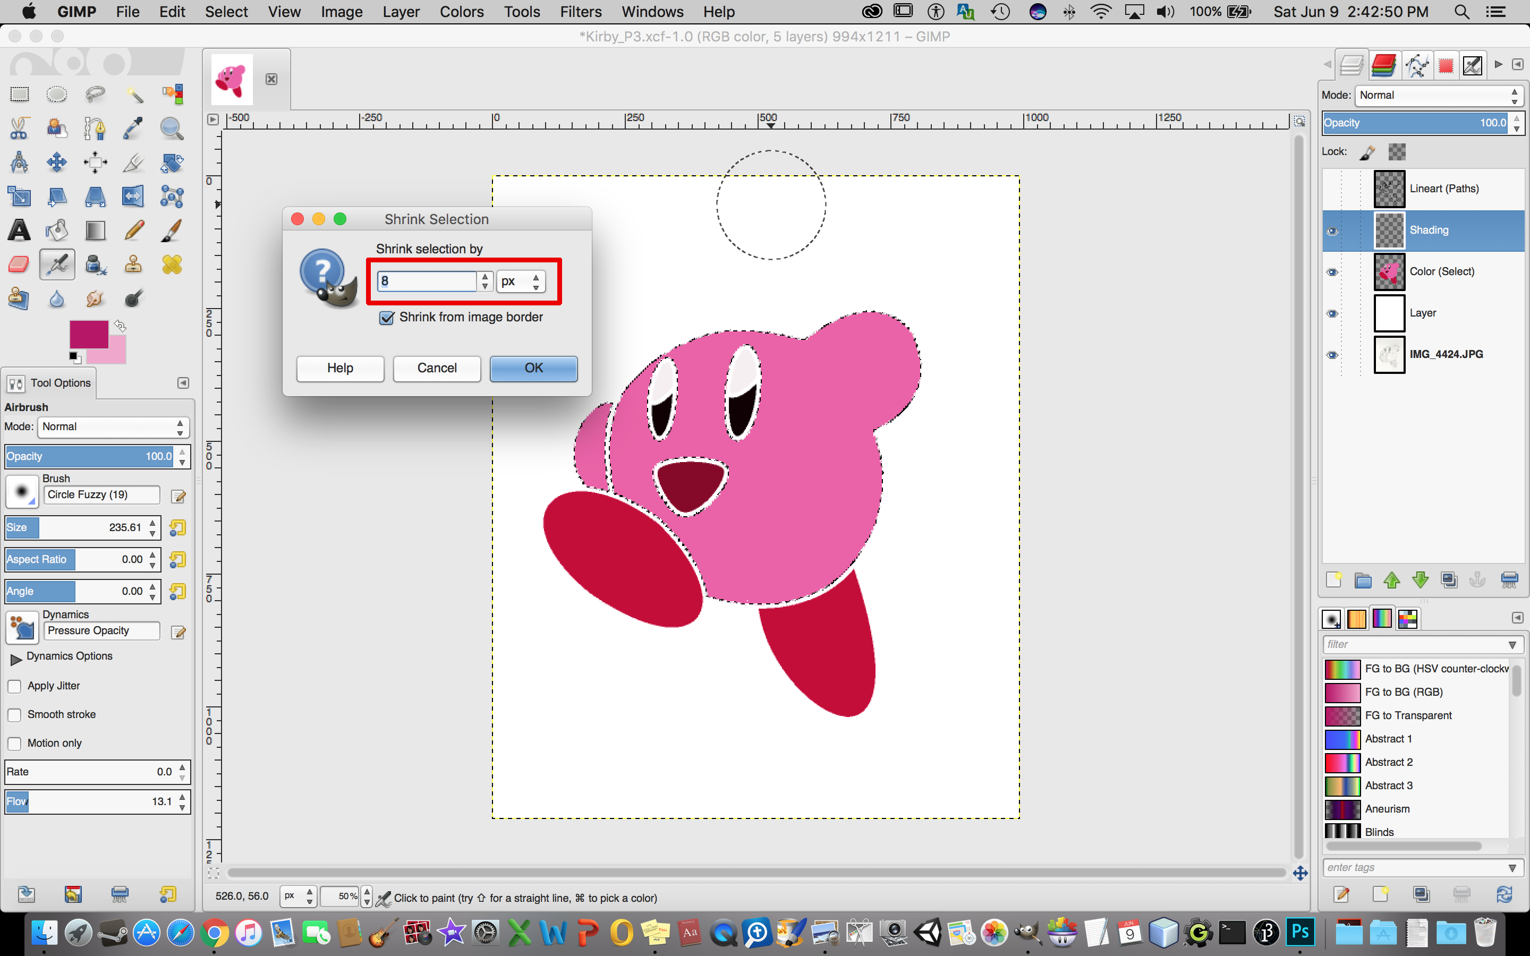Open layer Mode Normal dropdown
1530x956 pixels.
1439,96
